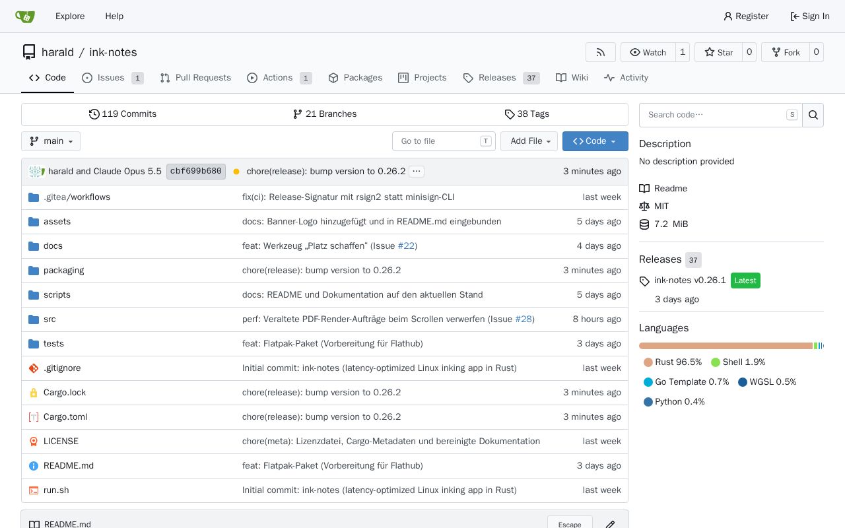Edit README.md with the pencil icon
This screenshot has height=528, width=845.
tap(610, 525)
